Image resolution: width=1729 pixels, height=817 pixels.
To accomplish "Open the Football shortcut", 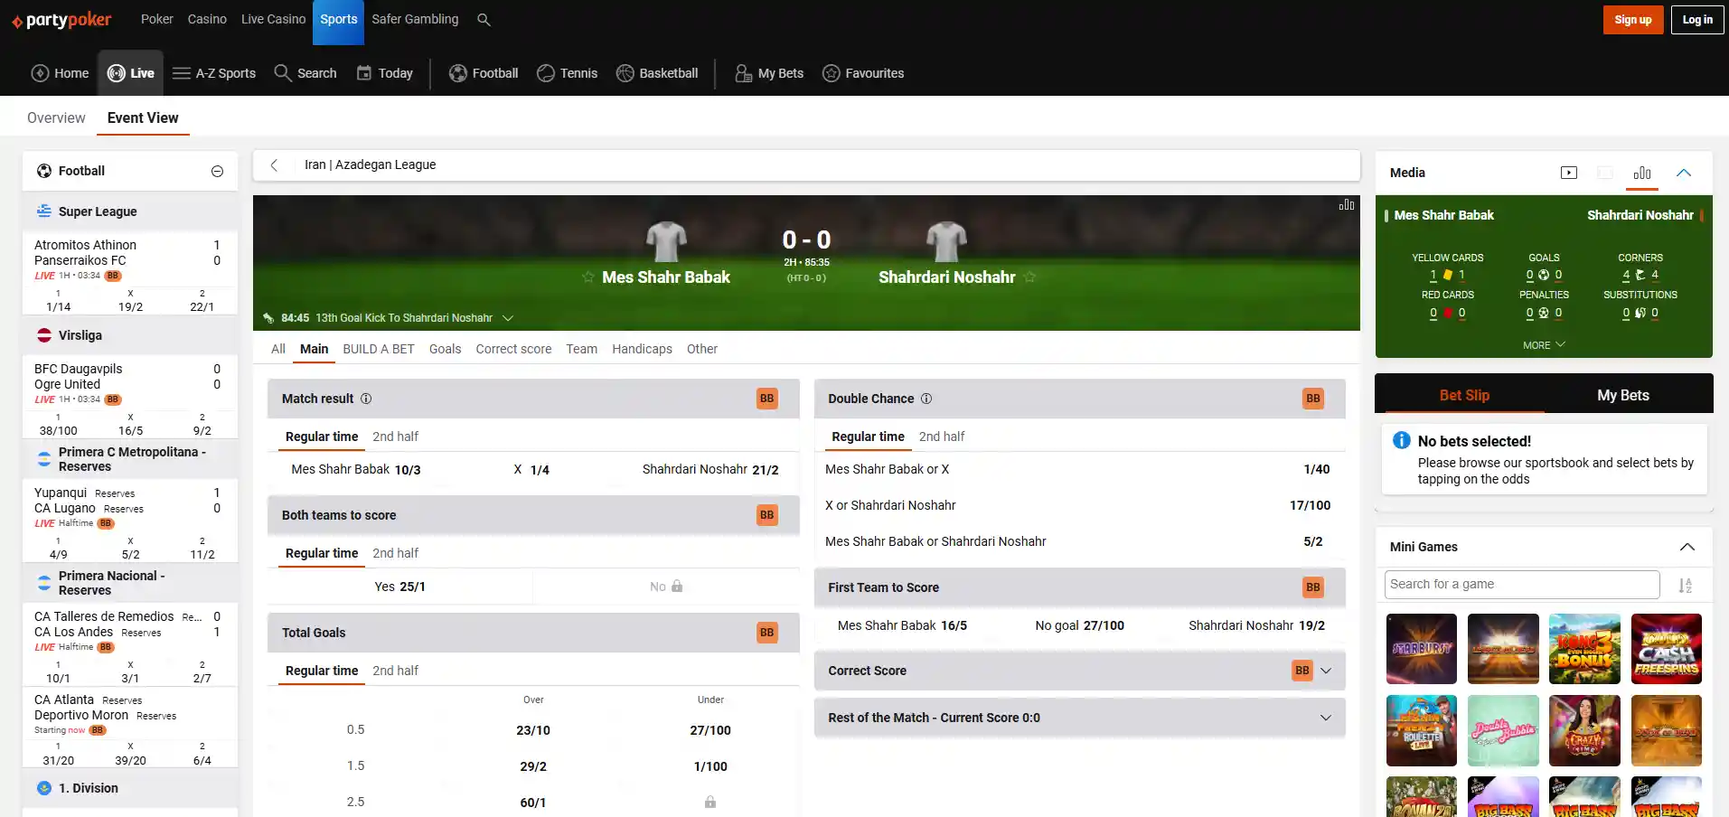I will pyautogui.click(x=484, y=73).
